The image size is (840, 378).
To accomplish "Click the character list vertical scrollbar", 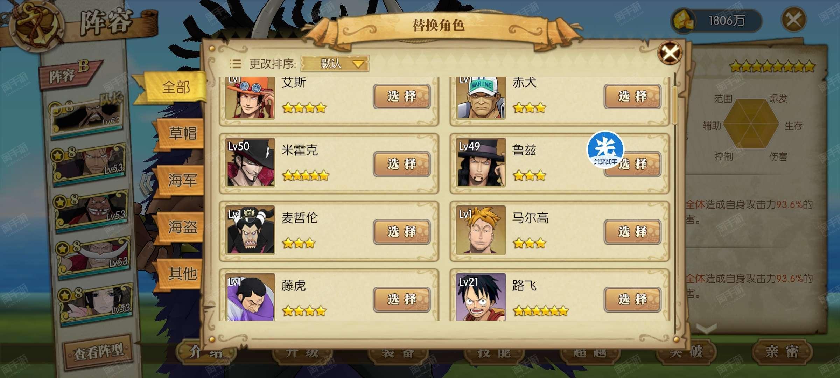I will pos(674,105).
